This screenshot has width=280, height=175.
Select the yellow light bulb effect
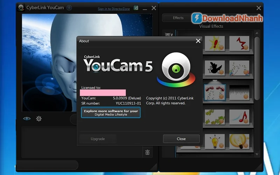(x=215, y=141)
